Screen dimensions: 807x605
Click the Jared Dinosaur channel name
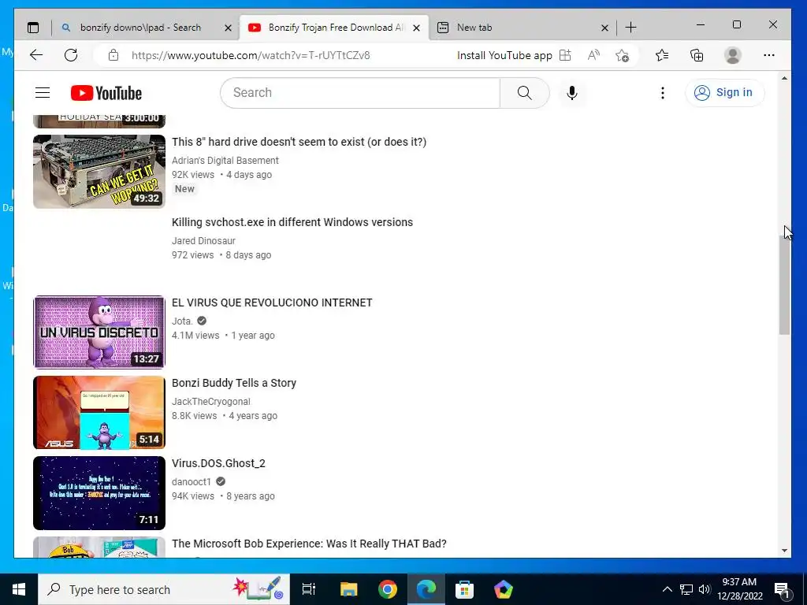203,241
